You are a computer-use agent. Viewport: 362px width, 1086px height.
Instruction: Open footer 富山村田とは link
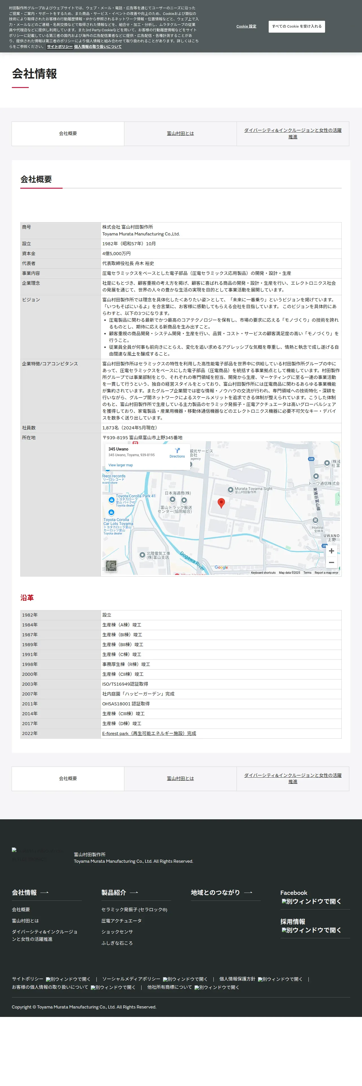click(x=25, y=921)
